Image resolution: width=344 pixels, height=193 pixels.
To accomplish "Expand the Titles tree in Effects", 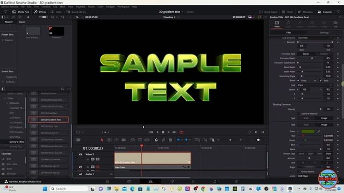I will tap(5, 99).
